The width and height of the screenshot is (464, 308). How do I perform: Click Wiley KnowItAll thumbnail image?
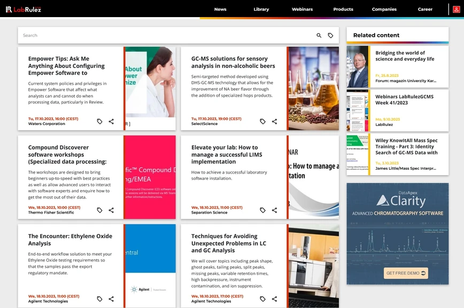[x=358, y=154]
